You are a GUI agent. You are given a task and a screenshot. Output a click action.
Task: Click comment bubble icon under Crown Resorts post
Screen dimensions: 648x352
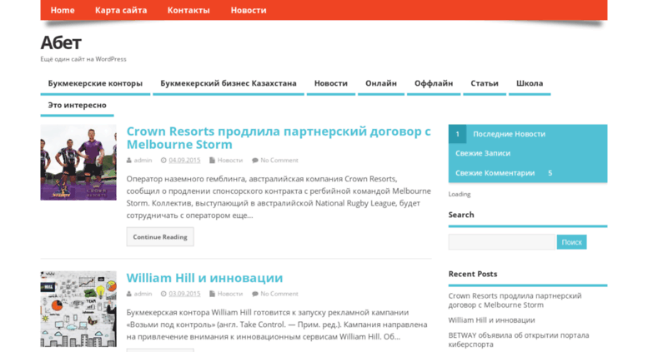(x=255, y=161)
